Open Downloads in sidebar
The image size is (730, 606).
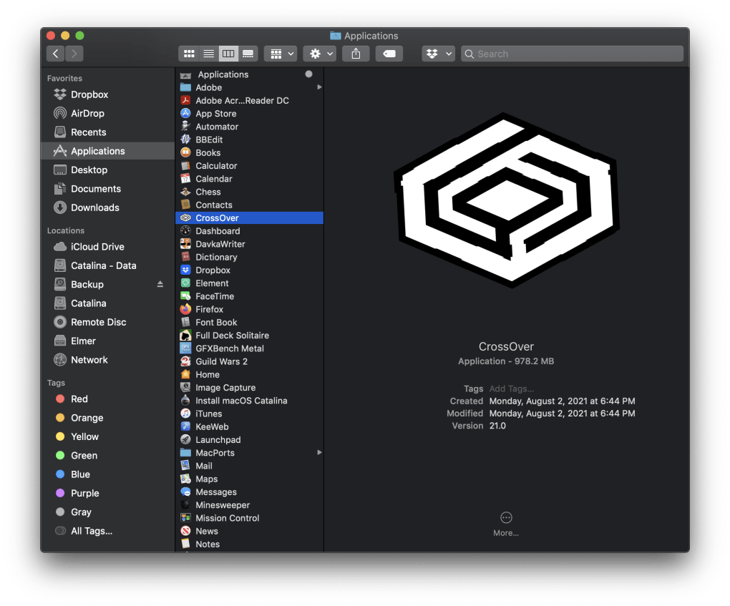[94, 207]
